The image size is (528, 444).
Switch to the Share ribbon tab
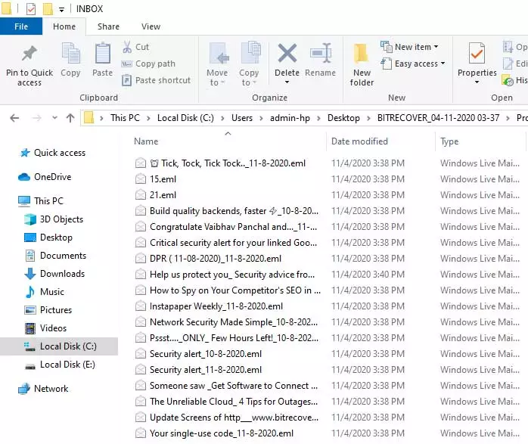pos(108,26)
